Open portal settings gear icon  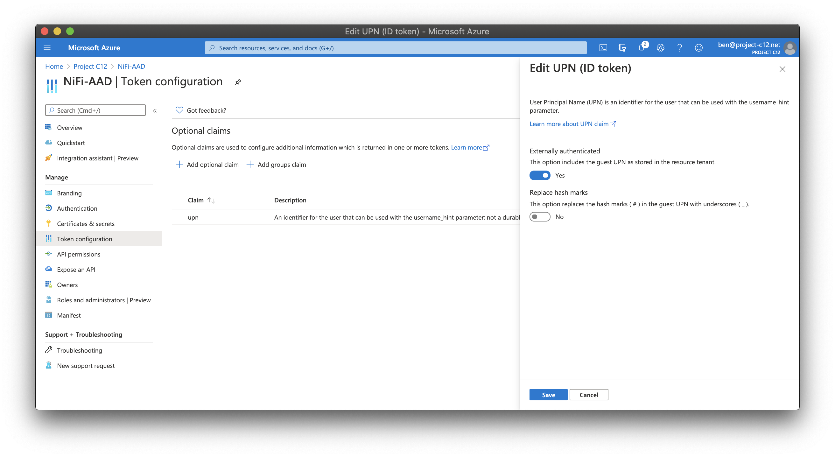(660, 48)
